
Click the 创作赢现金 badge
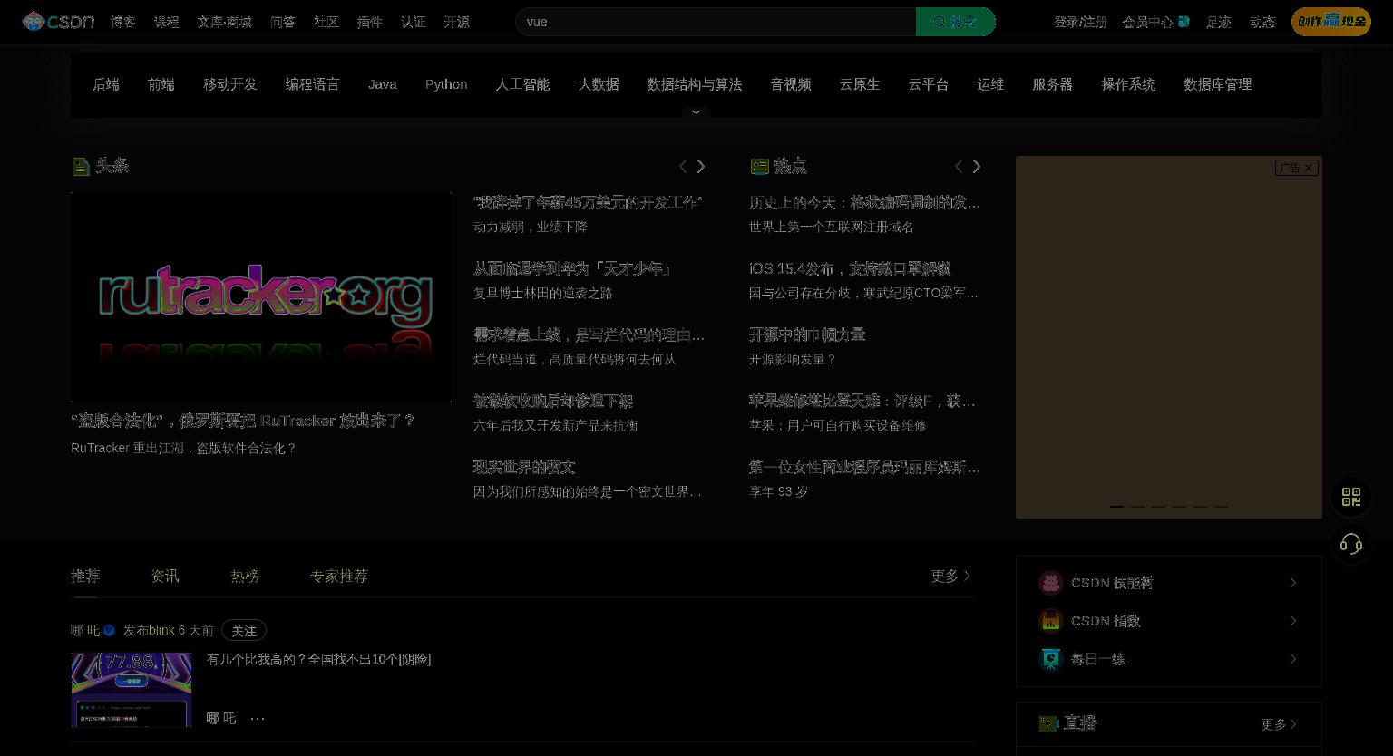1331,22
